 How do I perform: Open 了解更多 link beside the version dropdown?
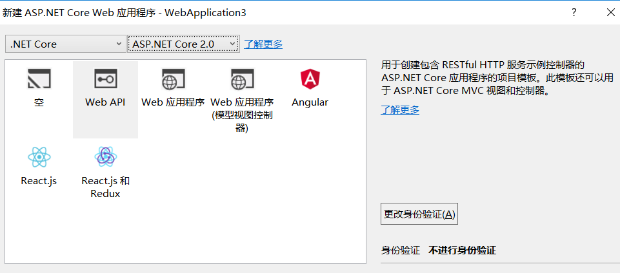pyautogui.click(x=263, y=44)
